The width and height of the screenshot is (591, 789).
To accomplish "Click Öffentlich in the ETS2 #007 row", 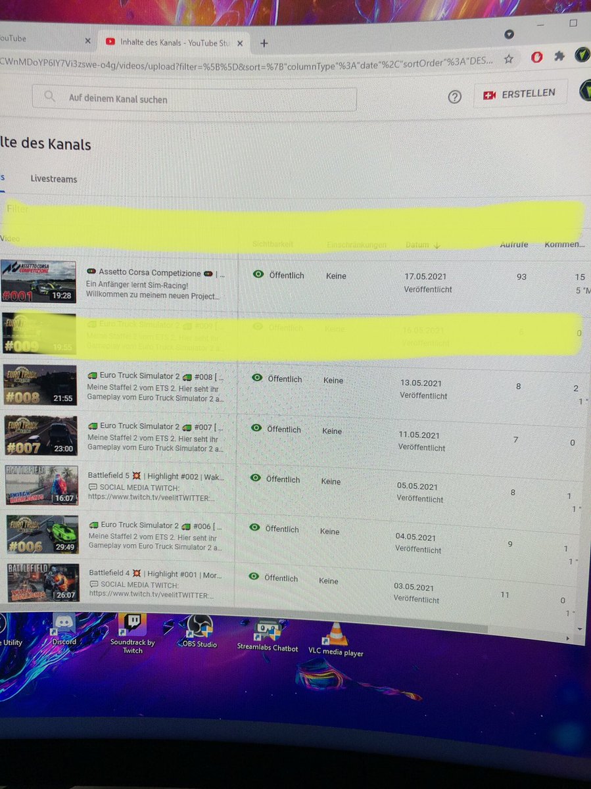I will pos(284,429).
